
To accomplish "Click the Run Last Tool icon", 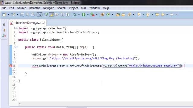I will 93,15.
